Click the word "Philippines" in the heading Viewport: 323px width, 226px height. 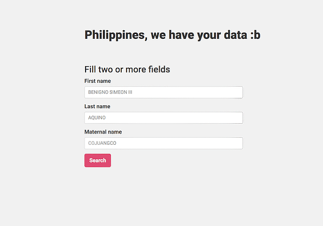click(115, 35)
